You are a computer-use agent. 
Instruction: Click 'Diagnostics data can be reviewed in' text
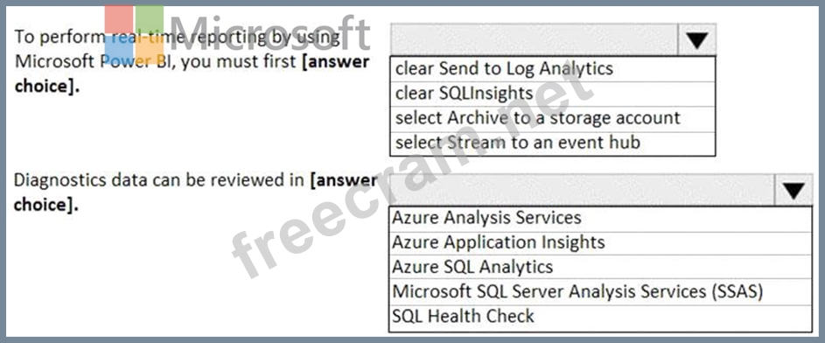[x=158, y=180]
